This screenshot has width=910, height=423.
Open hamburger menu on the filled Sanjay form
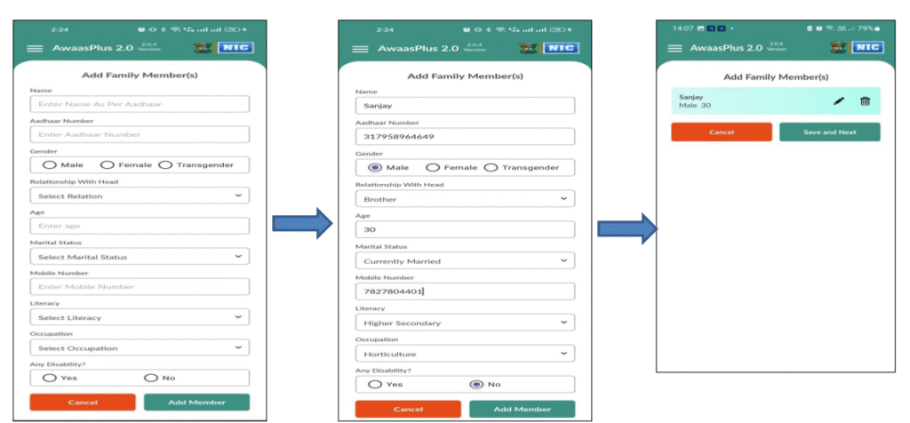361,50
